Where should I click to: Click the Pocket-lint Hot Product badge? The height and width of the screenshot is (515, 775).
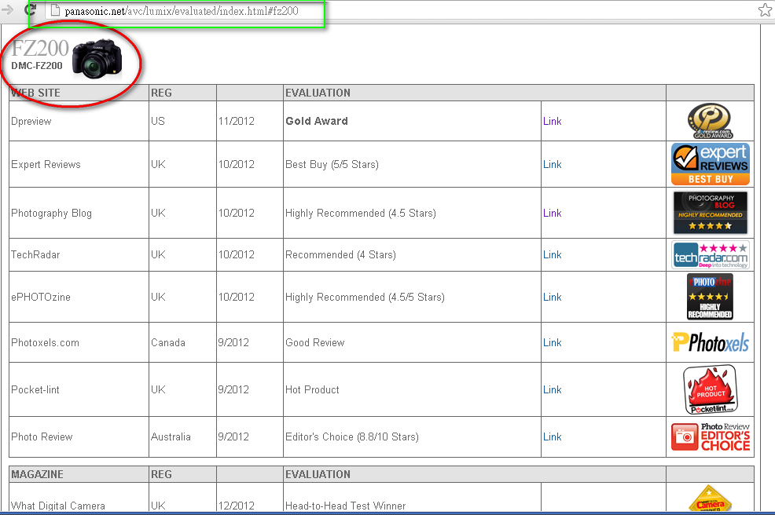click(711, 389)
